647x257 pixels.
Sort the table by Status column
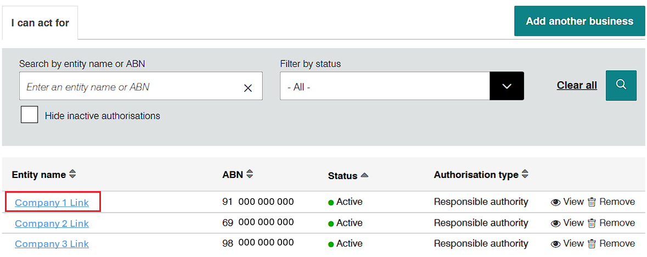click(x=364, y=176)
